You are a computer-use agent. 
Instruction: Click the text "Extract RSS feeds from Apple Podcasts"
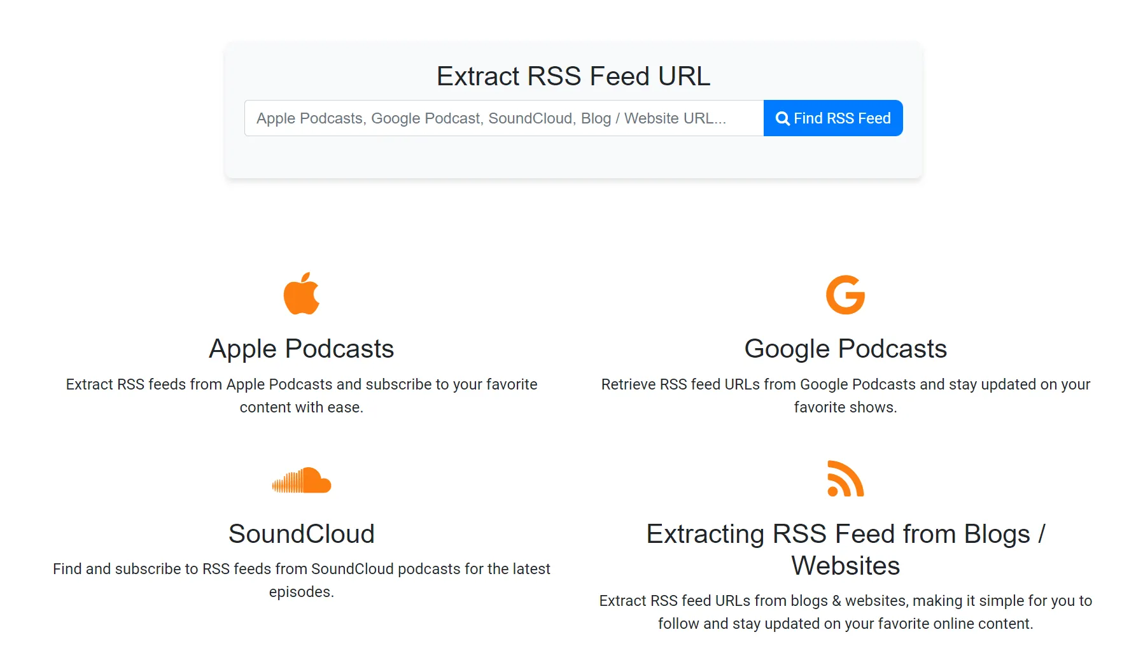pyautogui.click(x=199, y=384)
